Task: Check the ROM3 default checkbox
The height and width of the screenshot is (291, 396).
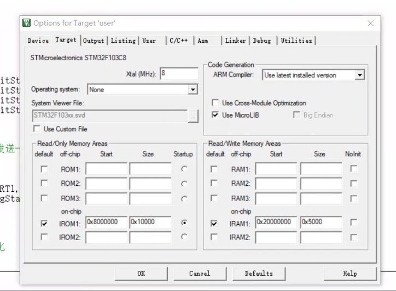Action: (x=44, y=198)
